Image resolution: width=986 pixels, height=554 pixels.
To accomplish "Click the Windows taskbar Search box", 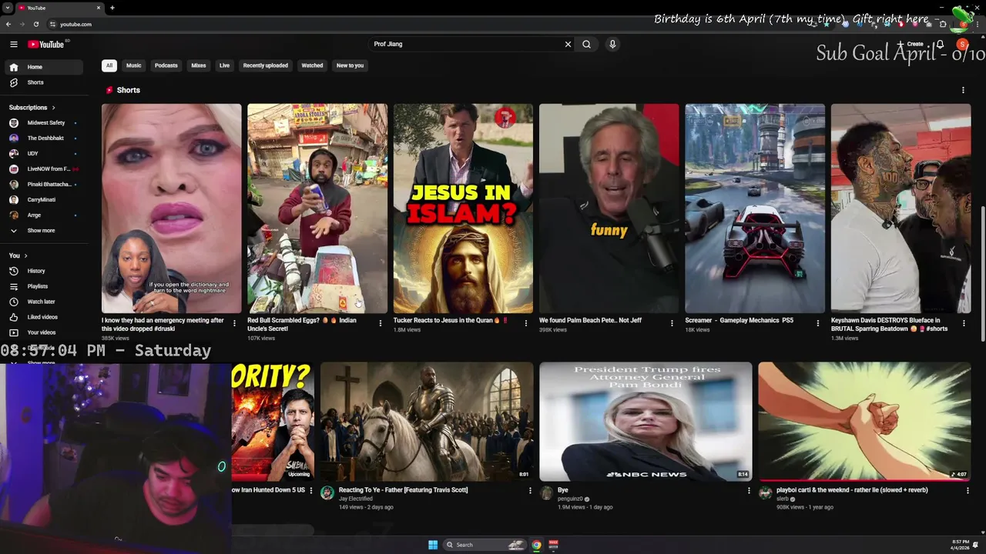I will coord(485,545).
